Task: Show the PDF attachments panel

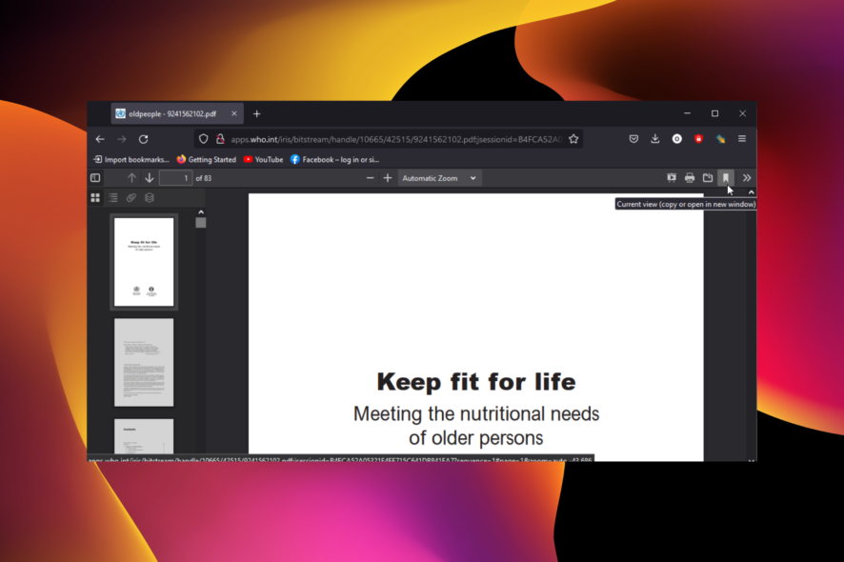Action: tap(131, 197)
